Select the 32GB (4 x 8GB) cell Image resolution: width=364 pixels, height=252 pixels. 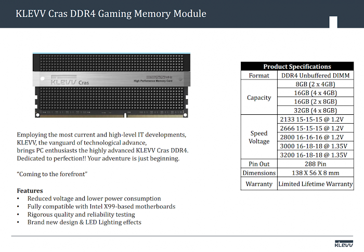point(315,111)
